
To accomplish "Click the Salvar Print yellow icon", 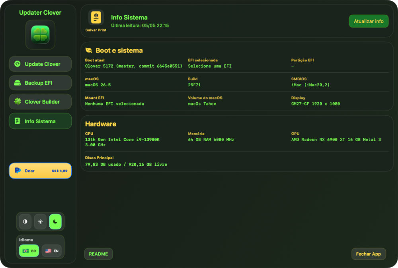I will click(96, 17).
